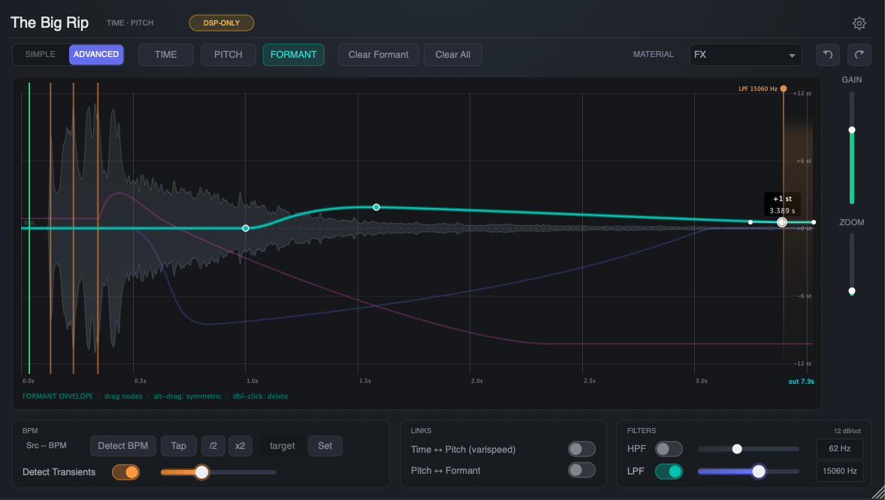Screen dimensions: 885x500
Task: Click The Big Rip title
Action: click(x=50, y=23)
